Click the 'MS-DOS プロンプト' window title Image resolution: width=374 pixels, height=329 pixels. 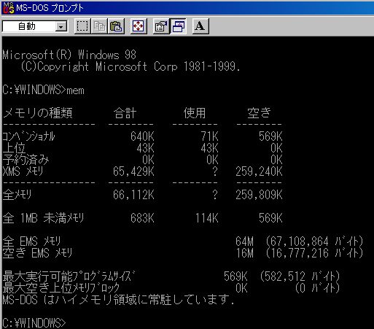50,8
